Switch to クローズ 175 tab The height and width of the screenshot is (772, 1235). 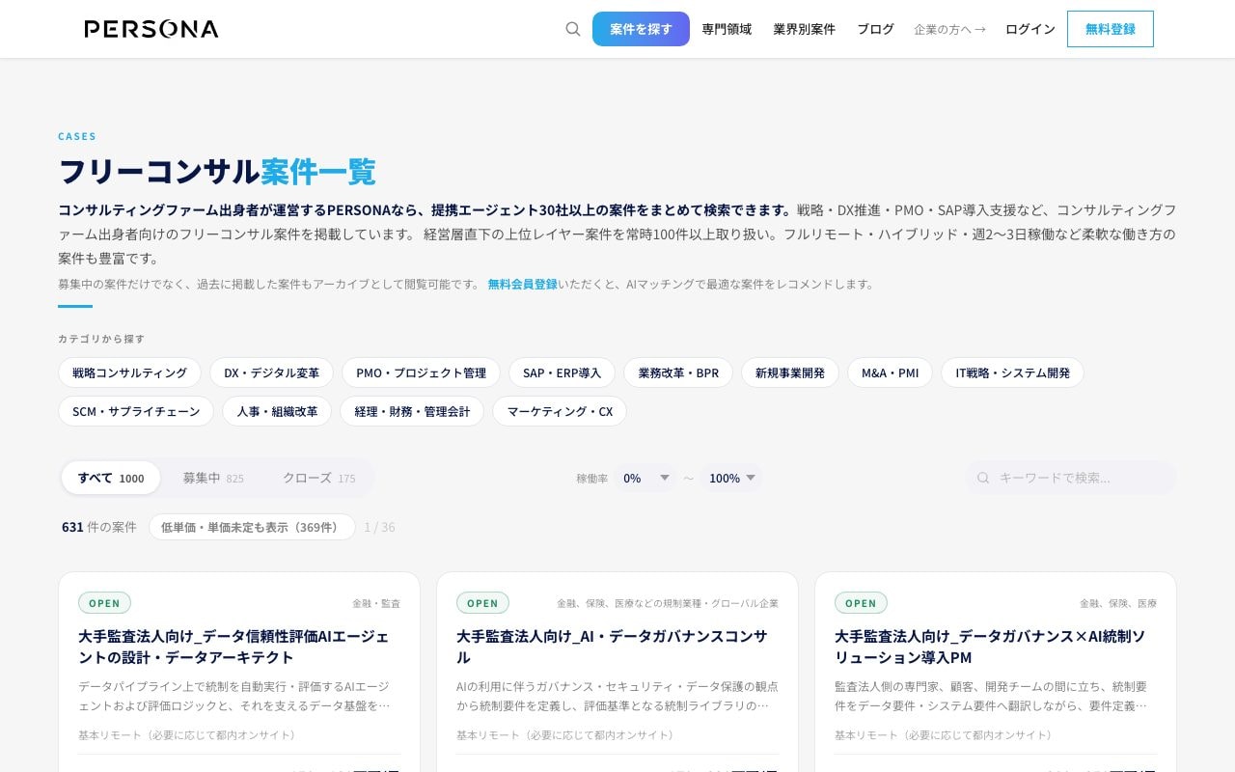pyautogui.click(x=318, y=478)
